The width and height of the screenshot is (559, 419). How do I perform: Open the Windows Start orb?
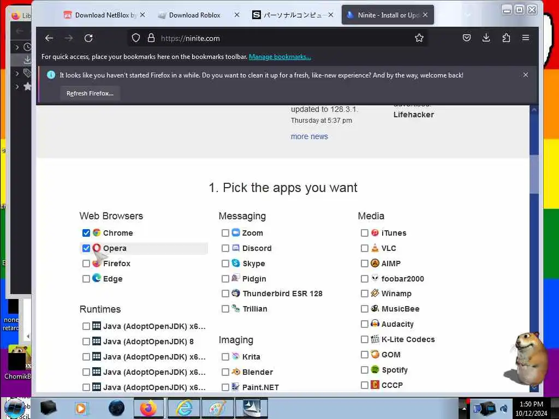click(x=14, y=408)
